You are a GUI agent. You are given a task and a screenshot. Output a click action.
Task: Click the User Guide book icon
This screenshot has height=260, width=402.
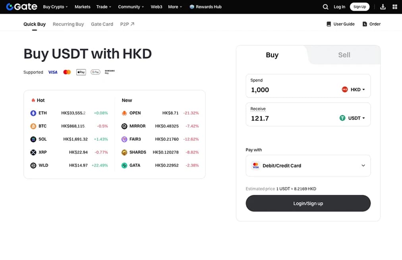click(x=329, y=24)
